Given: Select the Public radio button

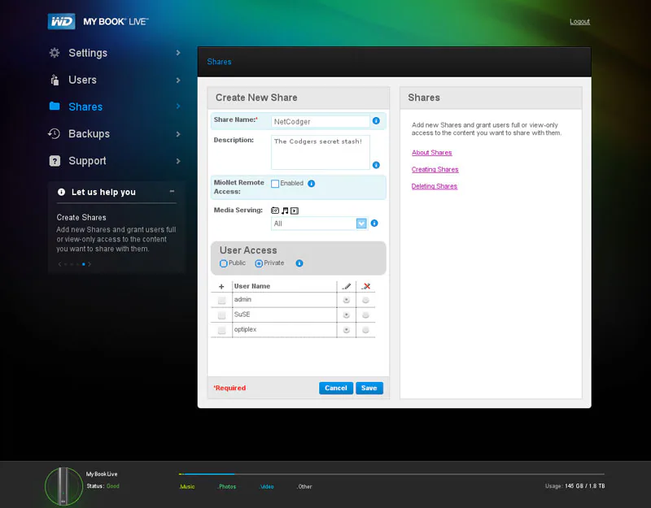Looking at the screenshot, I should (x=223, y=263).
